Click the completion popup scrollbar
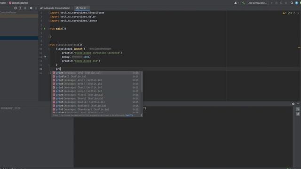Screen dimensions: 301x169 click(142, 82)
